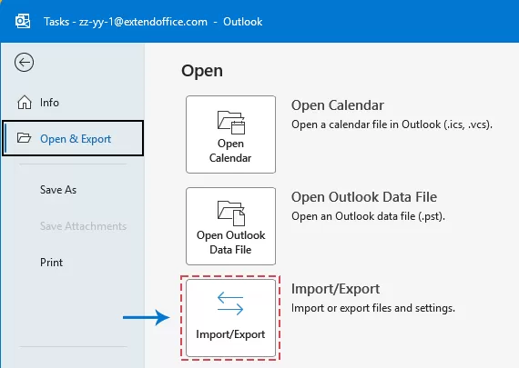Click the folder-with-document icon in Open Outlook Data File
Viewport: 519px width, 368px height.
(231, 214)
